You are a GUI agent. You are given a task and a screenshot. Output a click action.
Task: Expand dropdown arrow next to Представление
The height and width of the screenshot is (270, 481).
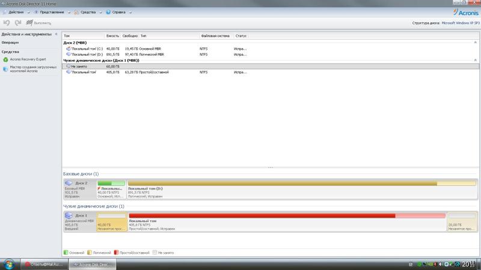pyautogui.click(x=69, y=13)
